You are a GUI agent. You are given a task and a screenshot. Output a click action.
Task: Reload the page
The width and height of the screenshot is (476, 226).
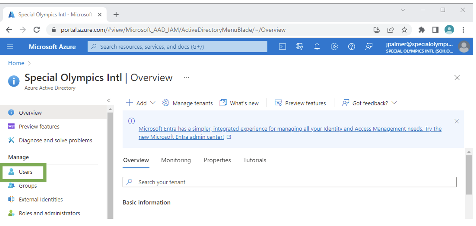[x=37, y=30]
